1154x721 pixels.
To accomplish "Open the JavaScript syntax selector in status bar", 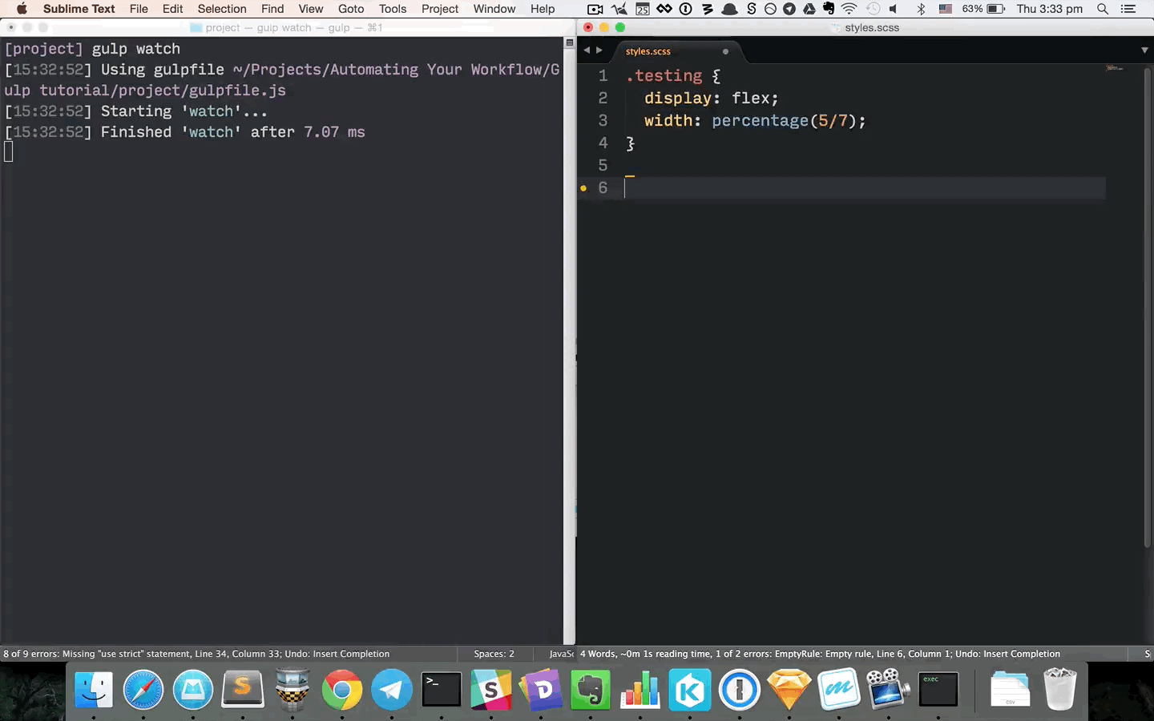I will click(561, 654).
